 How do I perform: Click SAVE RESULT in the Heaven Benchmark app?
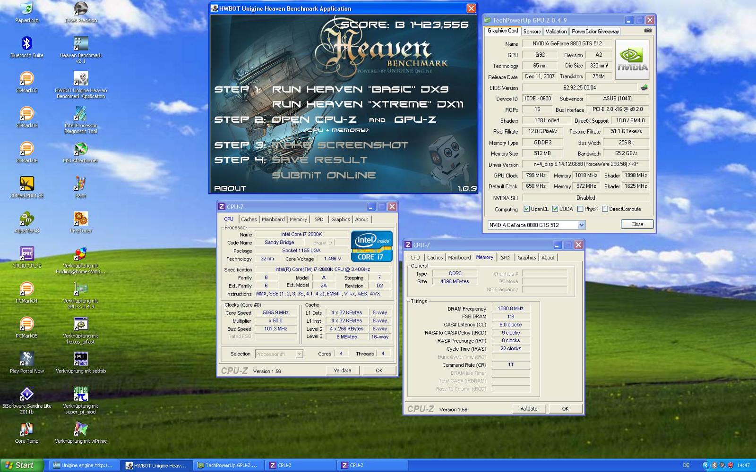(319, 160)
